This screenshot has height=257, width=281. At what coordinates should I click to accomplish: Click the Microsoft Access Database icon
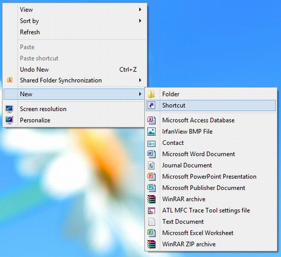(151, 120)
